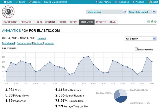Click the CHANGE date range link
This screenshot has height=109, width=159.
[x=42, y=39]
